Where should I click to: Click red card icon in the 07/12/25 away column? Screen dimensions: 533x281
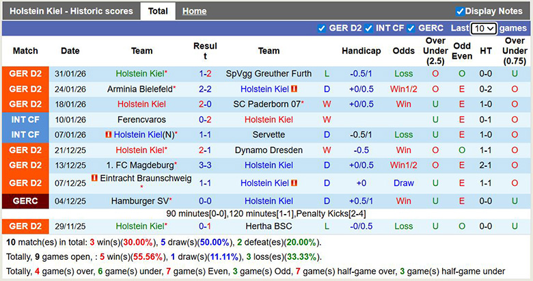tap(295, 183)
